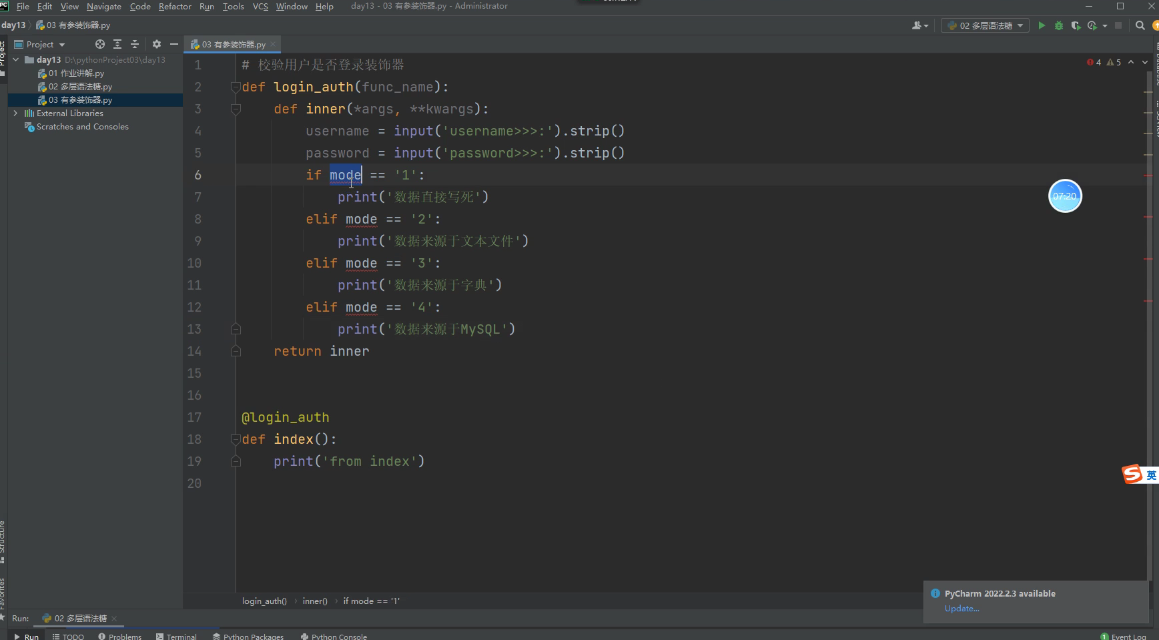Close the 02 多层语法糖 Run tab
The image size is (1159, 640).
[114, 618]
